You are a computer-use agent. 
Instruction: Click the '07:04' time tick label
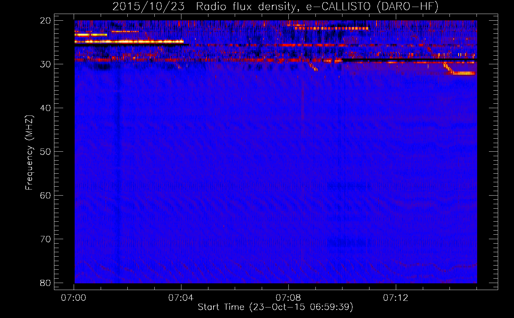click(x=181, y=298)
